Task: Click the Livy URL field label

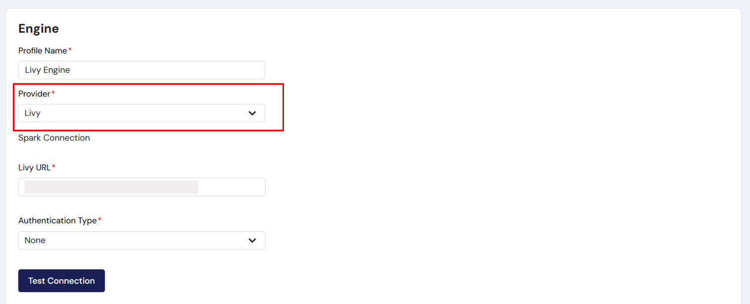Action: click(35, 167)
